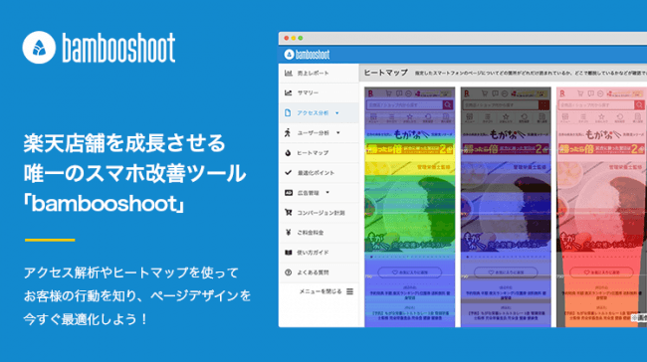Select the green-yellow heatmap thumbnail

pos(409,207)
